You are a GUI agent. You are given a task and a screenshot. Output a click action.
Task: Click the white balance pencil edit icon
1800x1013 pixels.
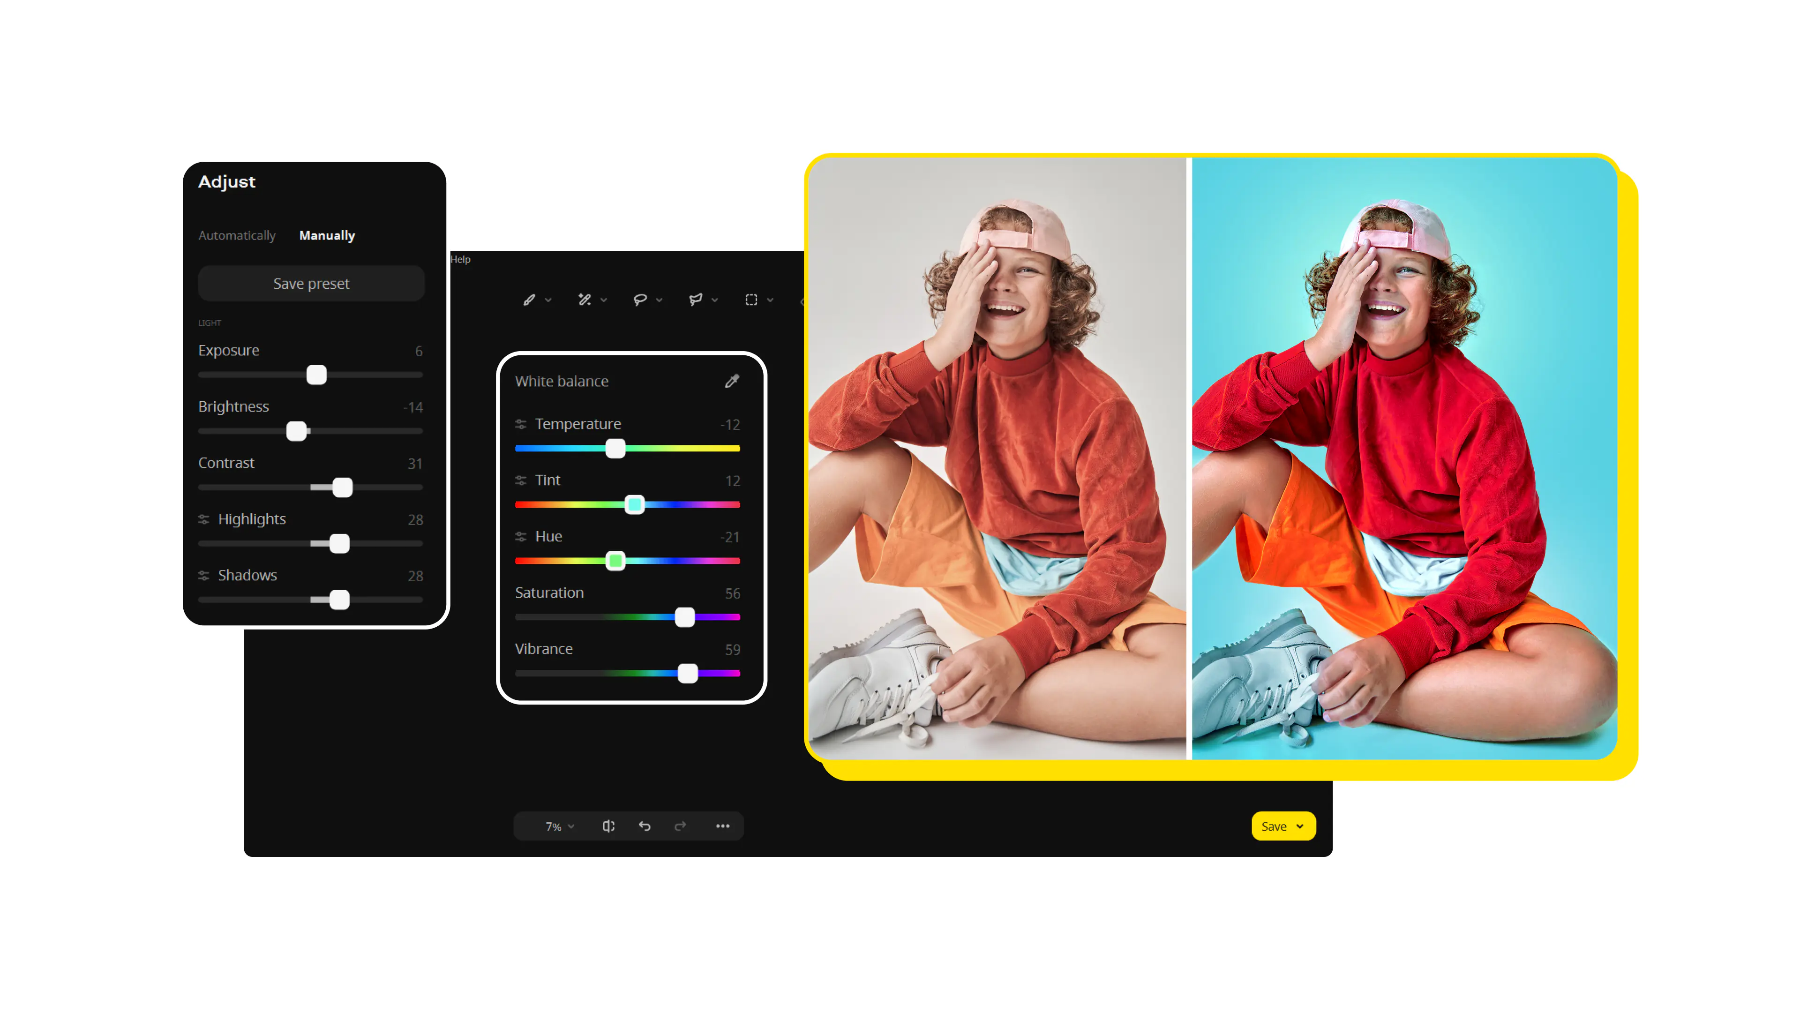tap(731, 381)
